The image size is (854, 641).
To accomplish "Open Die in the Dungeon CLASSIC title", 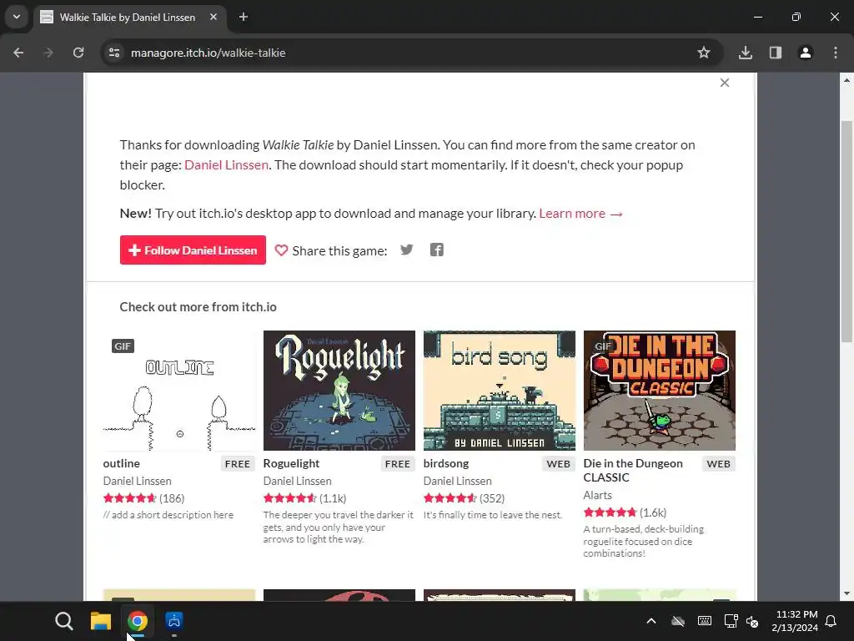I will (633, 471).
